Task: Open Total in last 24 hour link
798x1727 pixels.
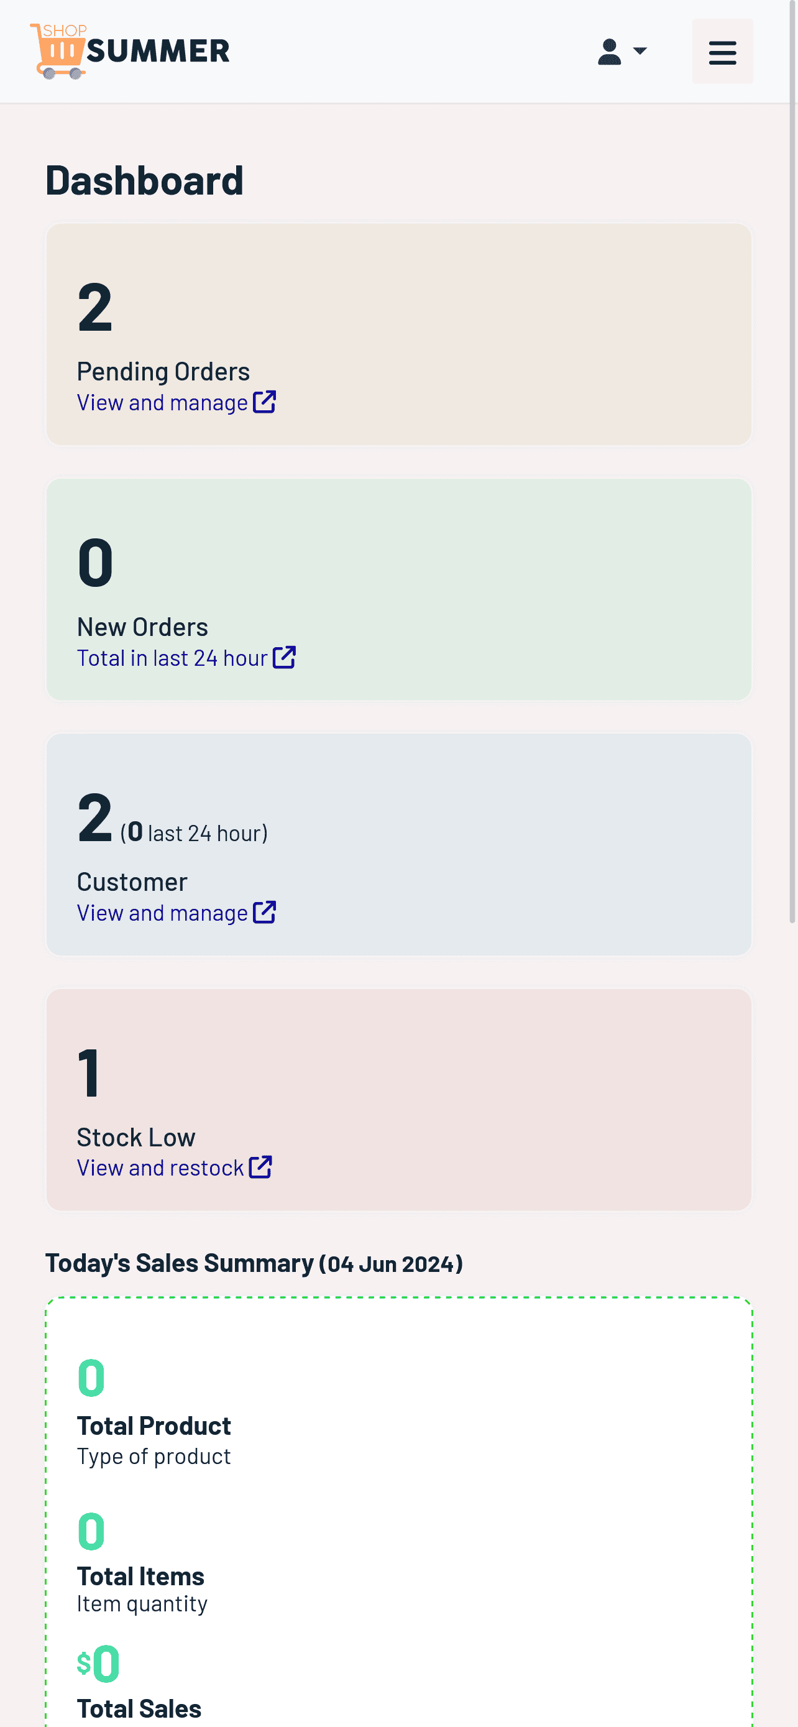Action: coord(172,658)
